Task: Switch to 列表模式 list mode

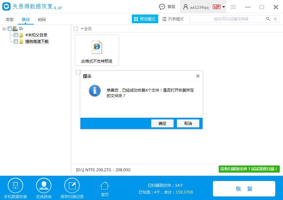Action: pos(175,19)
